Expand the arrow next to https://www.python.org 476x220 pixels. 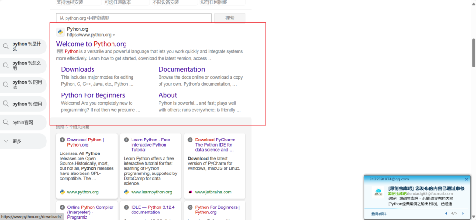[114, 35]
